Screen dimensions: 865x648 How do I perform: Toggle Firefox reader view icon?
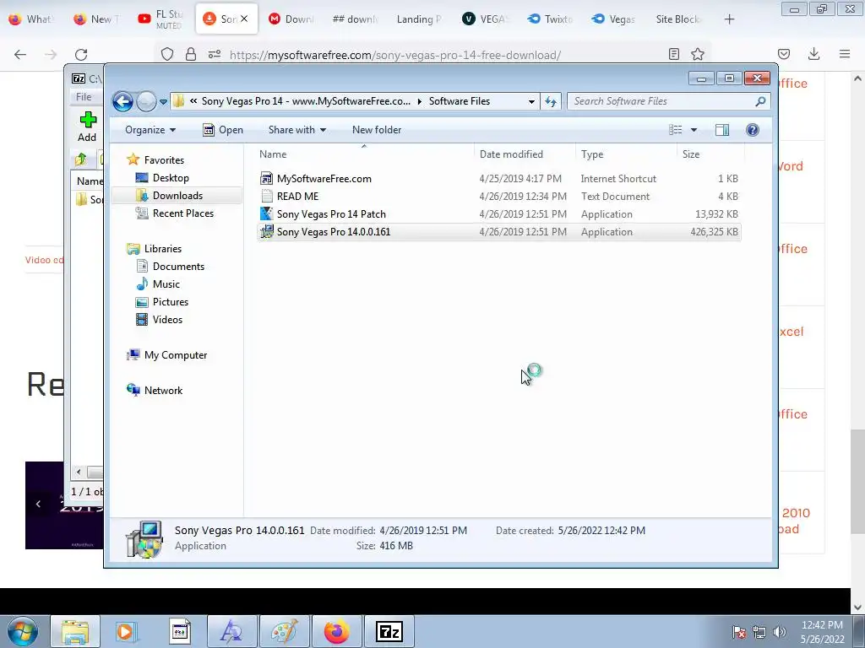click(673, 54)
